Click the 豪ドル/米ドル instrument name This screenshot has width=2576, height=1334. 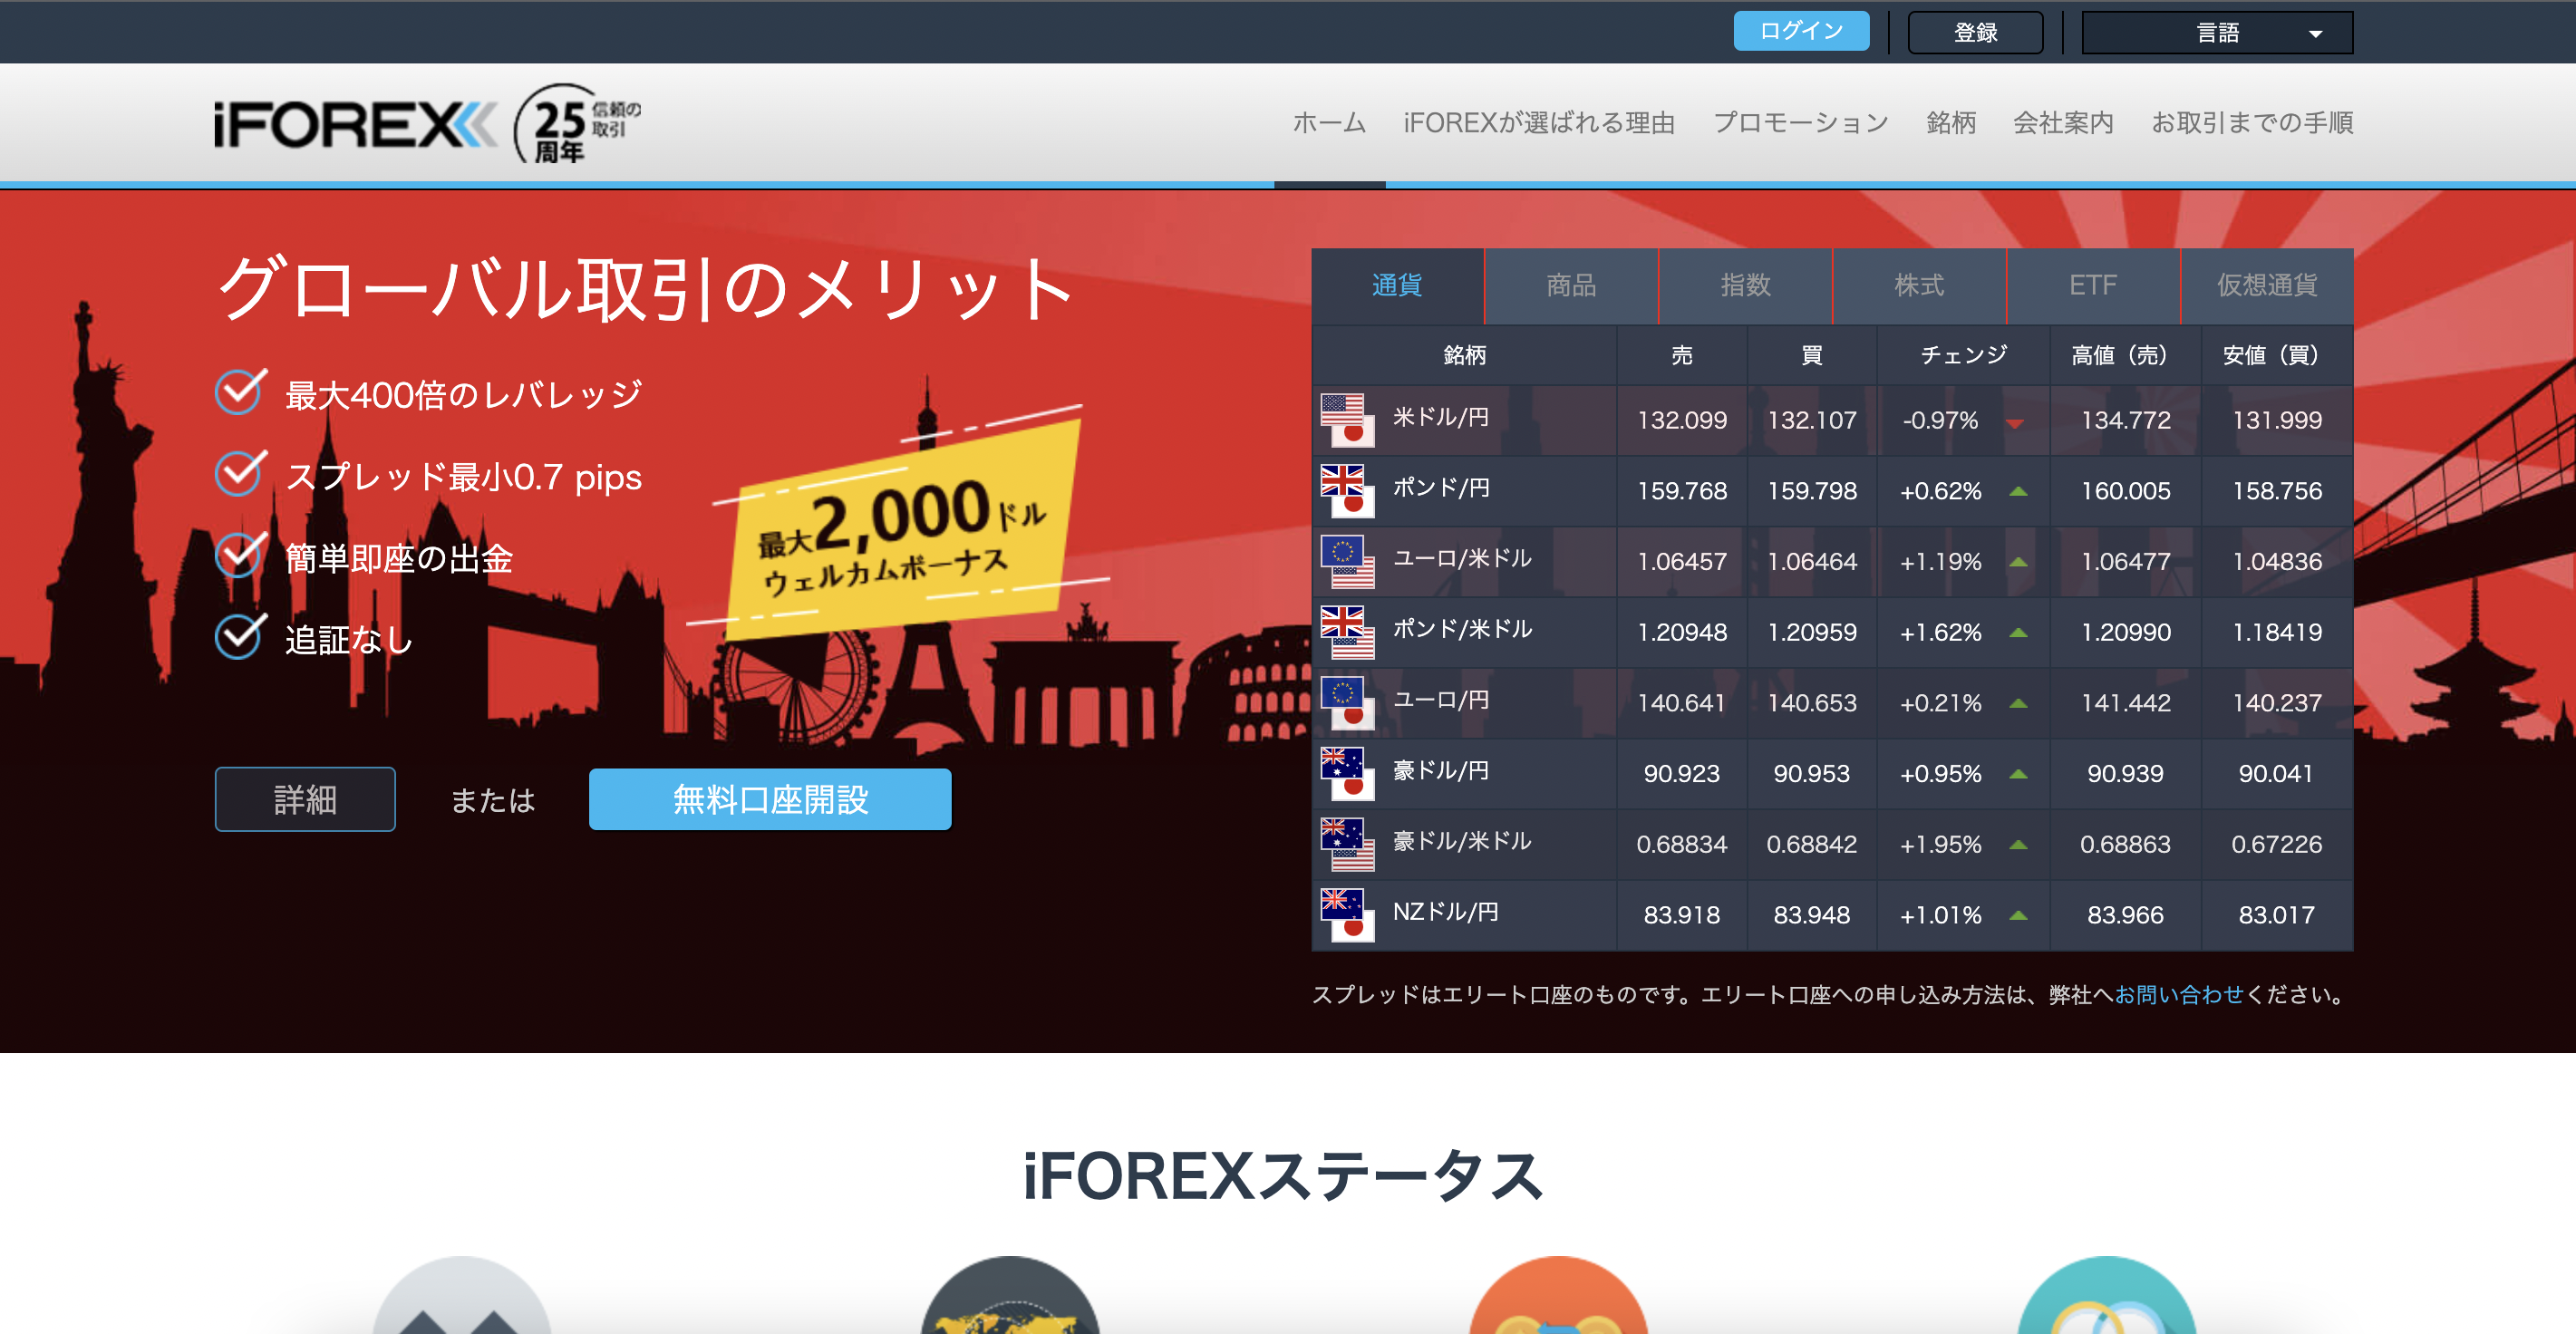coord(1462,841)
